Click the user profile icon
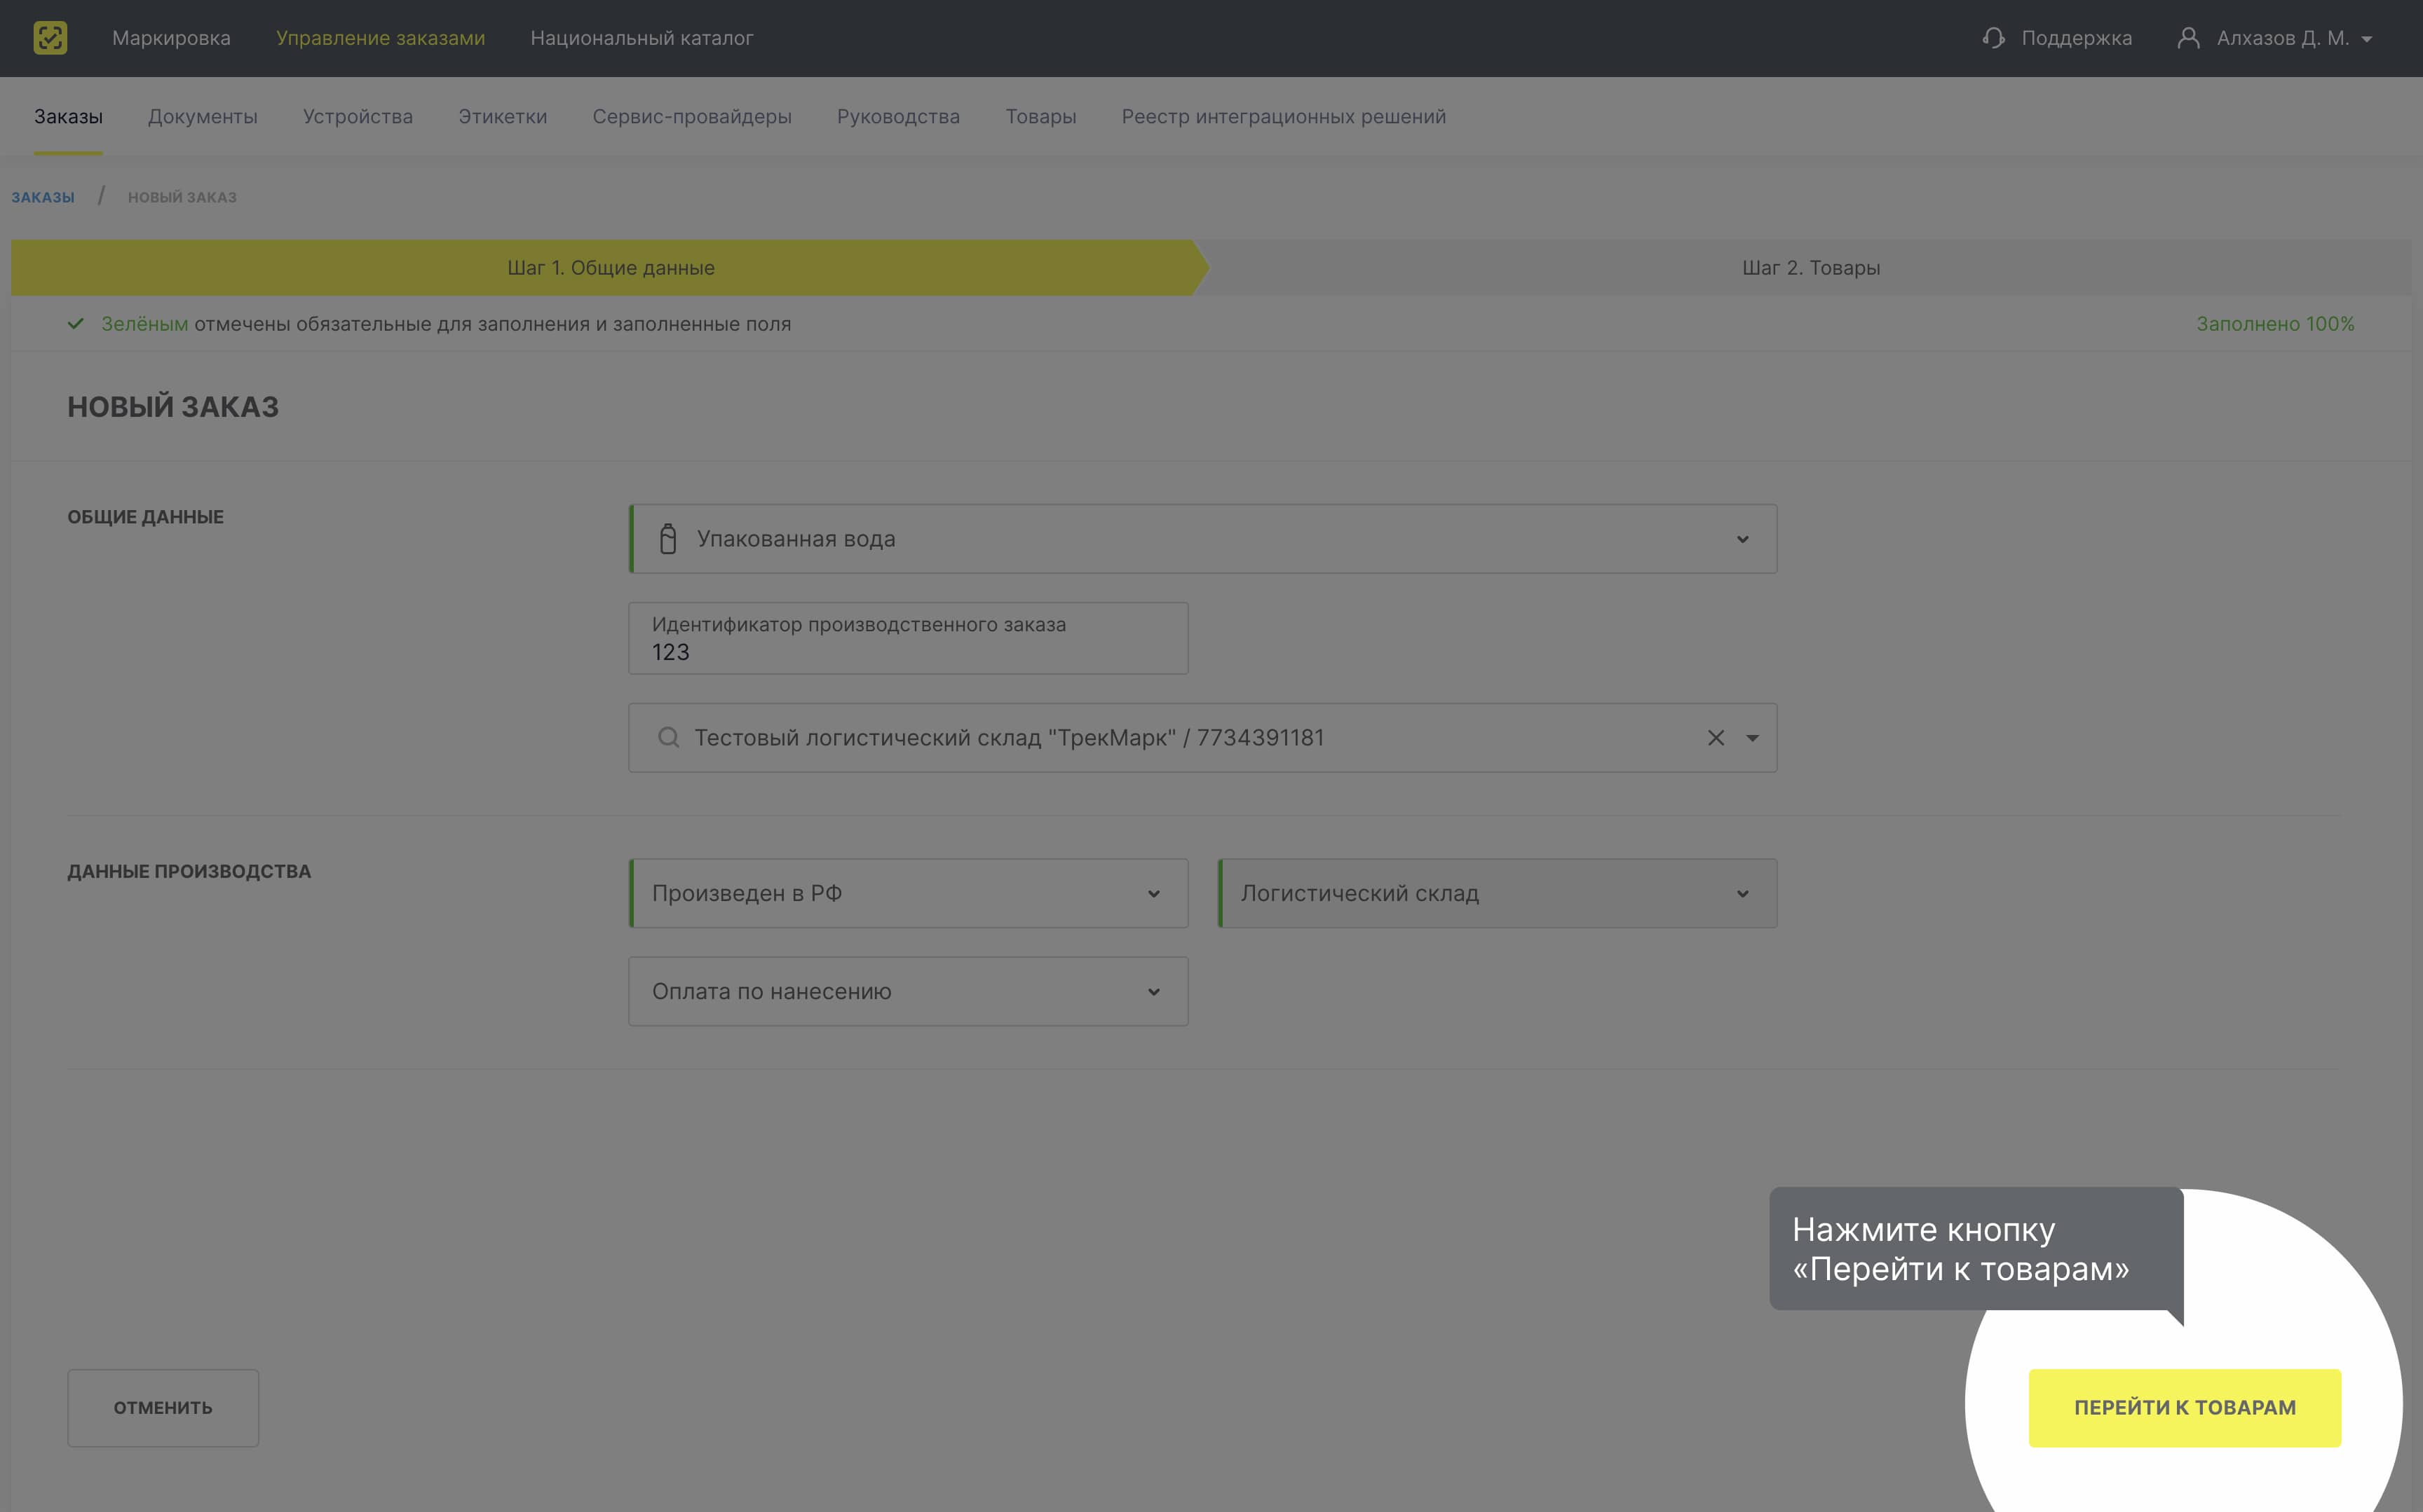Viewport: 2423px width, 1512px height. 2188,38
